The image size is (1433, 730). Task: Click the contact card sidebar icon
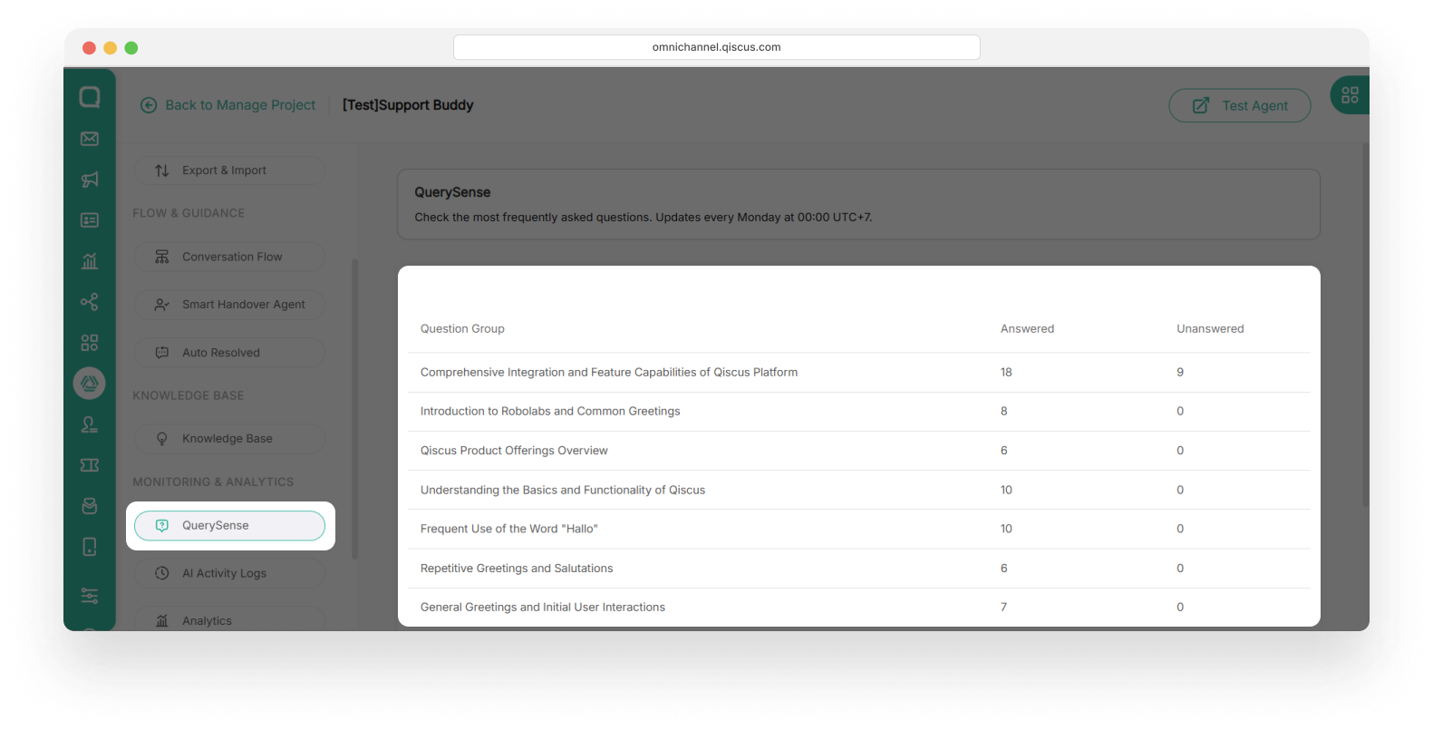pos(90,220)
